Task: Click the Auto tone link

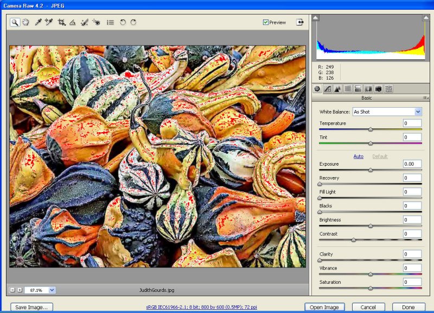Action: pyautogui.click(x=359, y=156)
